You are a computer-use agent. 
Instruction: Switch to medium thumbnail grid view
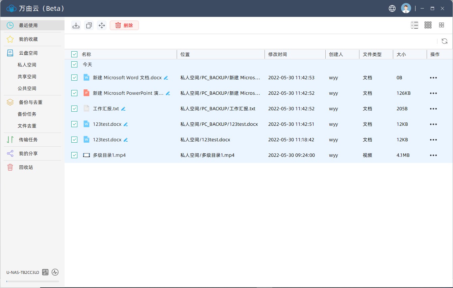(428, 25)
